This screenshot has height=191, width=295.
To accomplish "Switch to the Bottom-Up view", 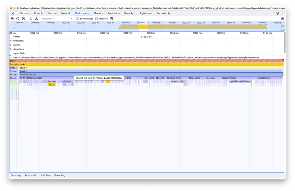I will click(31, 175).
